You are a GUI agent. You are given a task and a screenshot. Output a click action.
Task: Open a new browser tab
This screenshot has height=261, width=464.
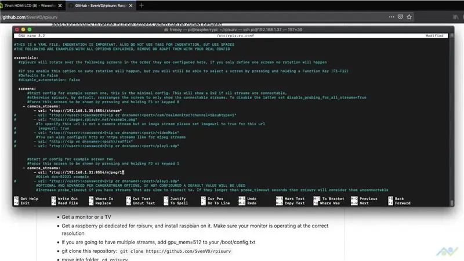(x=142, y=5)
